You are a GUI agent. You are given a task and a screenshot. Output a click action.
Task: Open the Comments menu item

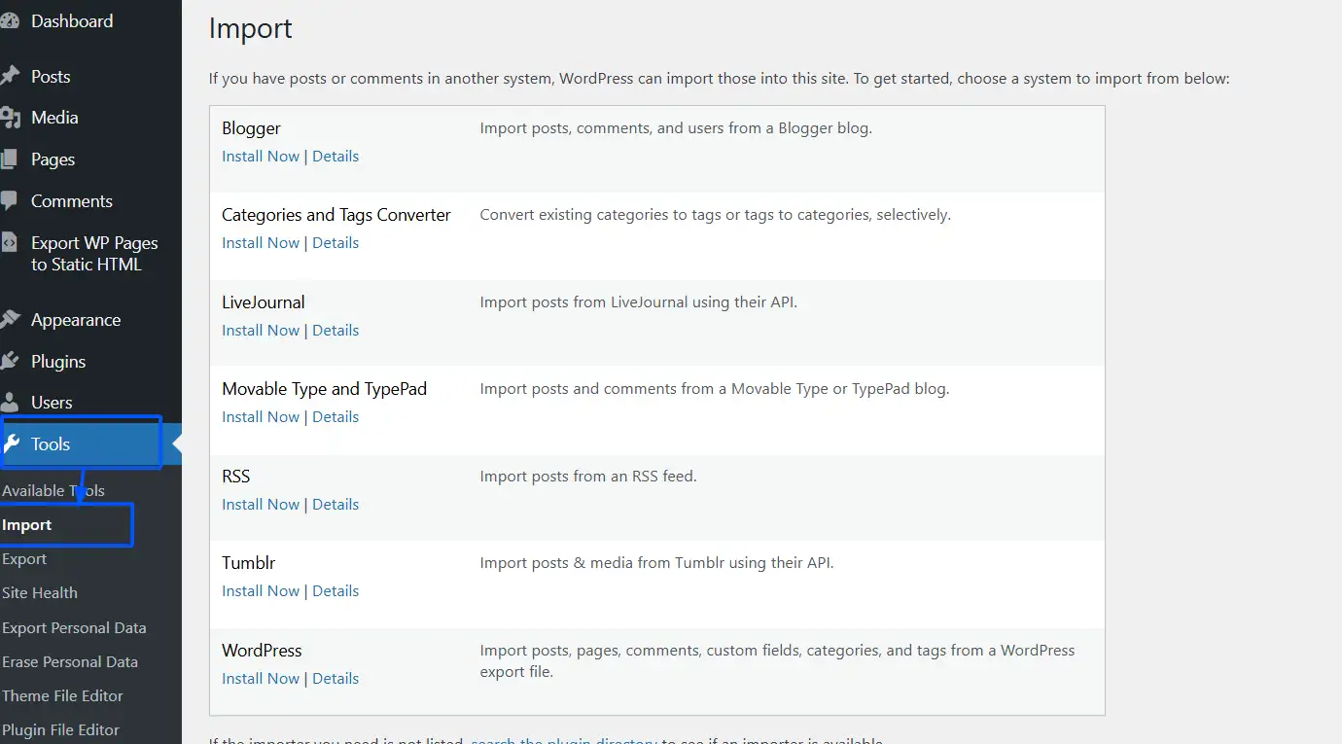pyautogui.click(x=72, y=201)
